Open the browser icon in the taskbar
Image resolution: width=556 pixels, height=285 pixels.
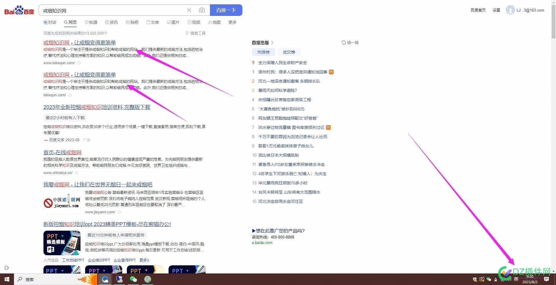point(105,279)
